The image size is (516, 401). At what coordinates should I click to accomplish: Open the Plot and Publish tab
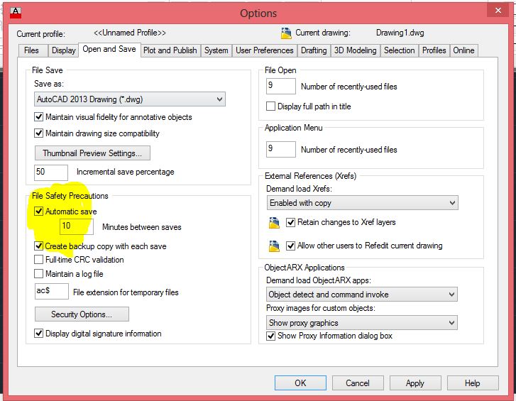(x=170, y=50)
